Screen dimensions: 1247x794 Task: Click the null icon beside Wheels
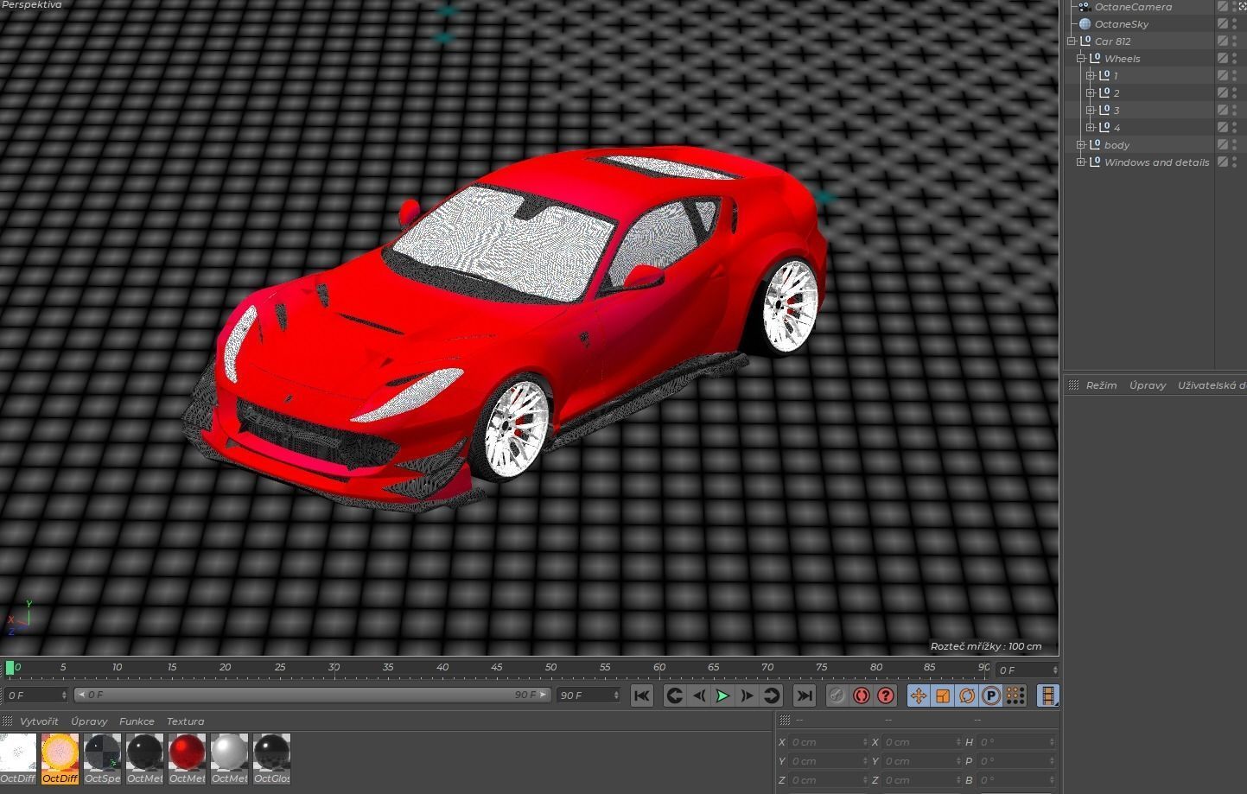[x=1094, y=59]
